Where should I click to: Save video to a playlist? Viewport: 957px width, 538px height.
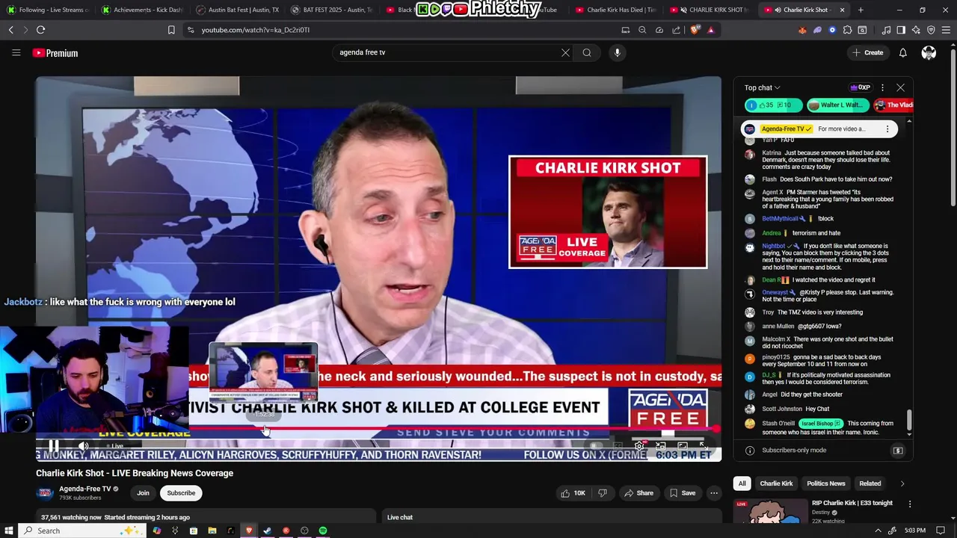[682, 493]
